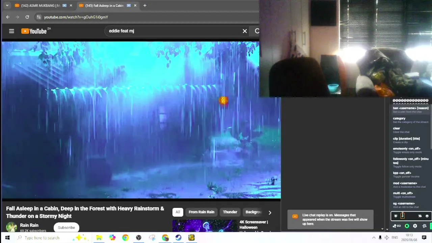Select the Thunder filter chip
This screenshot has height=243, width=432.
[230, 212]
